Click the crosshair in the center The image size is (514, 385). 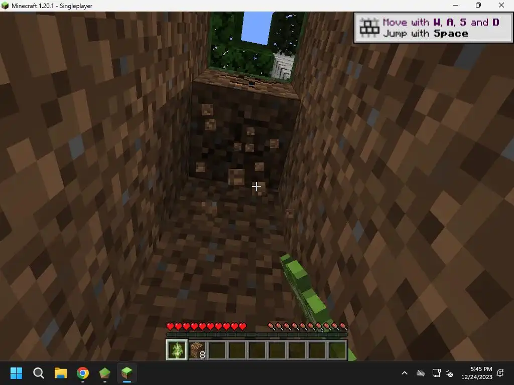point(256,186)
